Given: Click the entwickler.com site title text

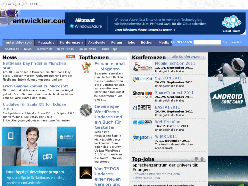Looking at the screenshot, I should pyautogui.click(x=39, y=21).
